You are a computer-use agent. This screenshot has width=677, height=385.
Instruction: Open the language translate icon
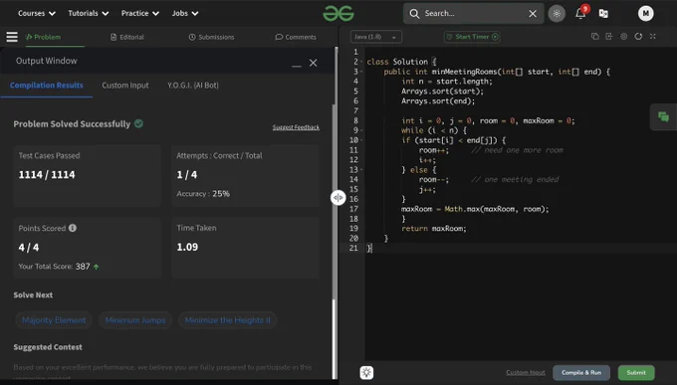pyautogui.click(x=603, y=13)
